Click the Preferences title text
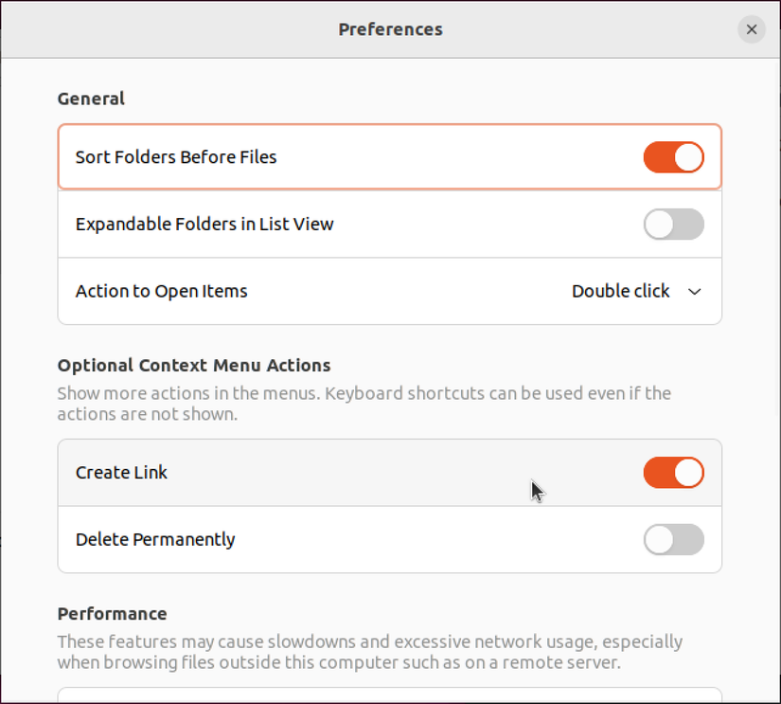This screenshot has width=781, height=704. pos(390,29)
